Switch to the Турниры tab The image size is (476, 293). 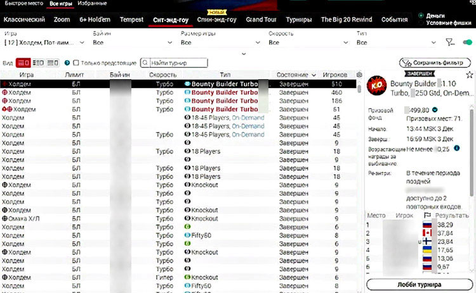pyautogui.click(x=299, y=20)
